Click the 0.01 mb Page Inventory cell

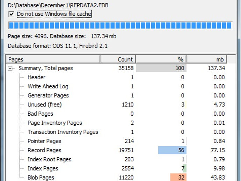click(219, 123)
